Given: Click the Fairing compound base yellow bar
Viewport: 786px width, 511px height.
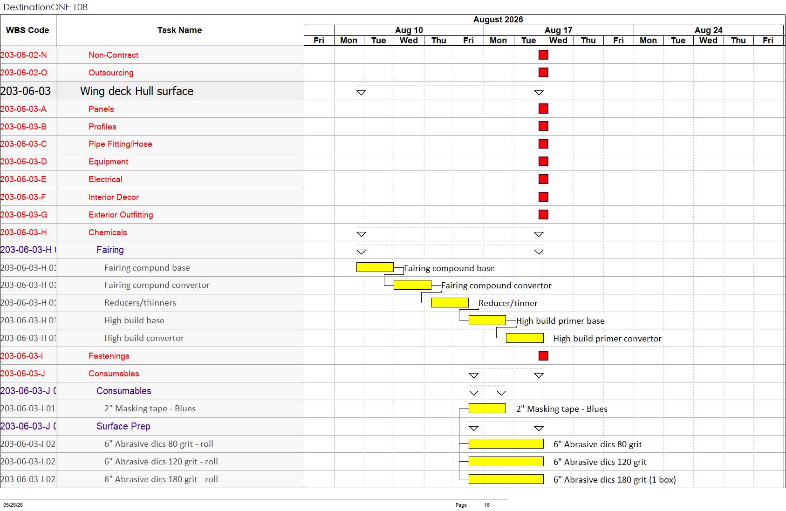Looking at the screenshot, I should pos(375,267).
